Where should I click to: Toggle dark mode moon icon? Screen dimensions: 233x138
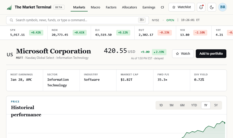pos(212,7)
